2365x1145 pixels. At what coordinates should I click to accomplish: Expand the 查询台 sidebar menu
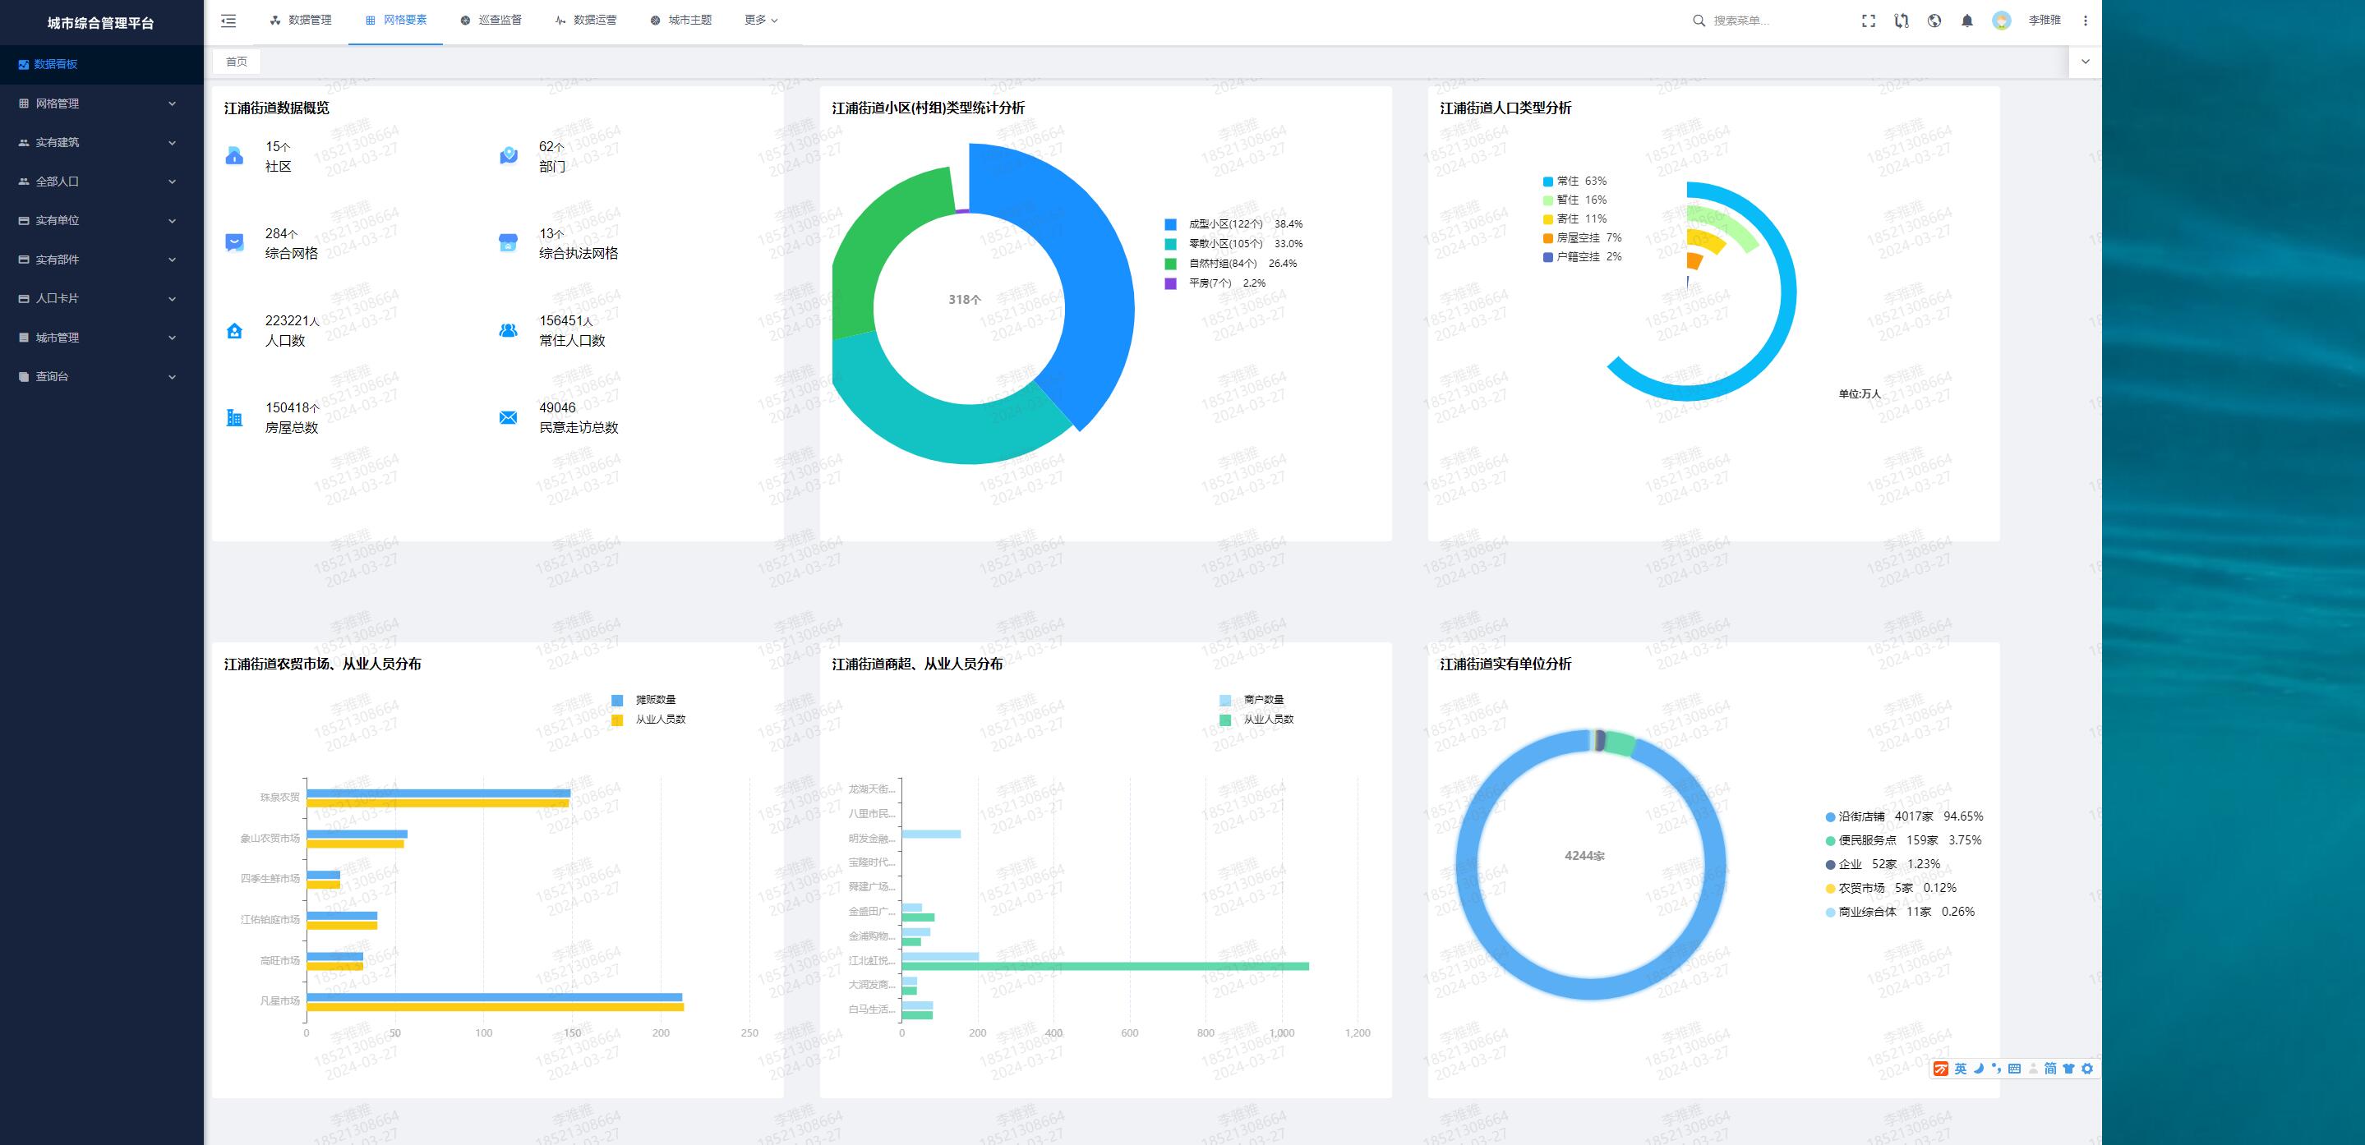[x=101, y=377]
